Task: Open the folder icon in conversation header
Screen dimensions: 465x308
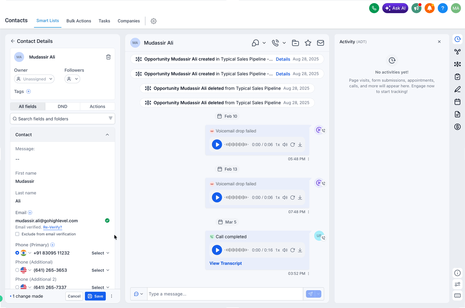Action: point(295,43)
